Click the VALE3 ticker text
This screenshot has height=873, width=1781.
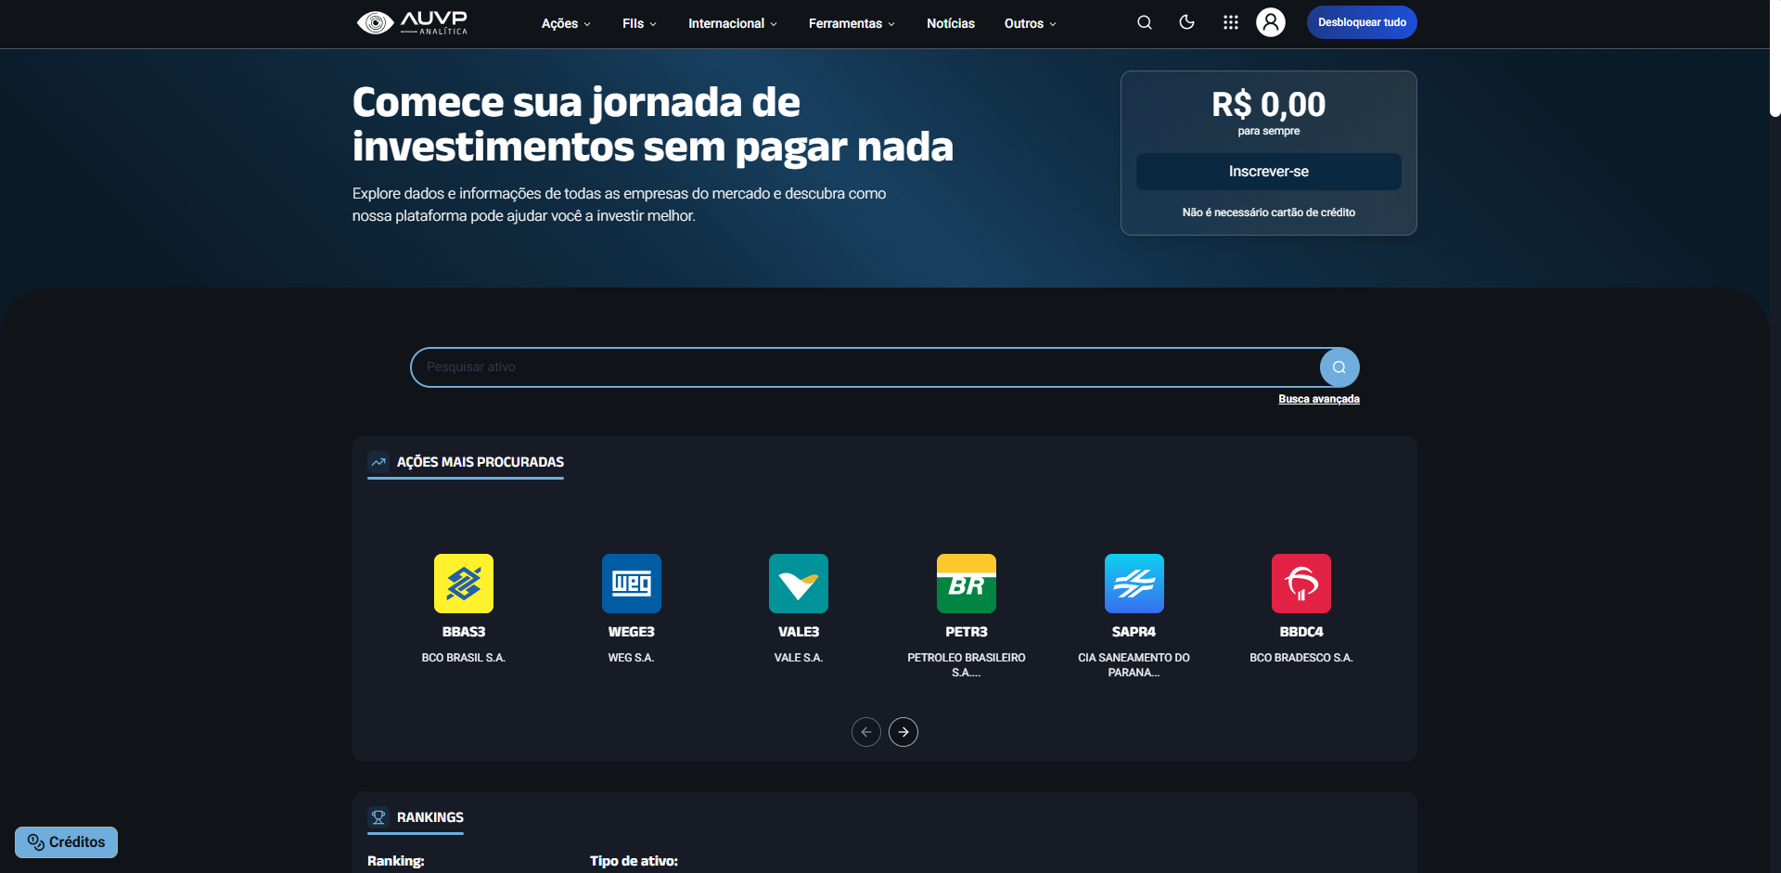[x=799, y=632]
